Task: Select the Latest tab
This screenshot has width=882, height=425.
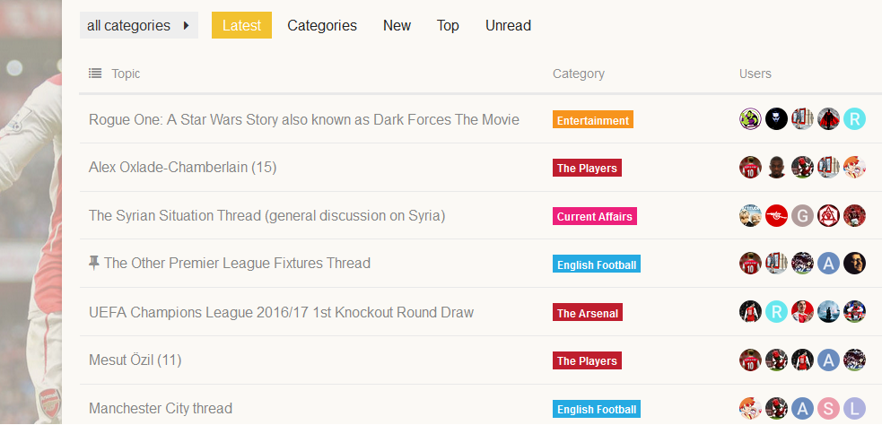Action: pyautogui.click(x=241, y=25)
